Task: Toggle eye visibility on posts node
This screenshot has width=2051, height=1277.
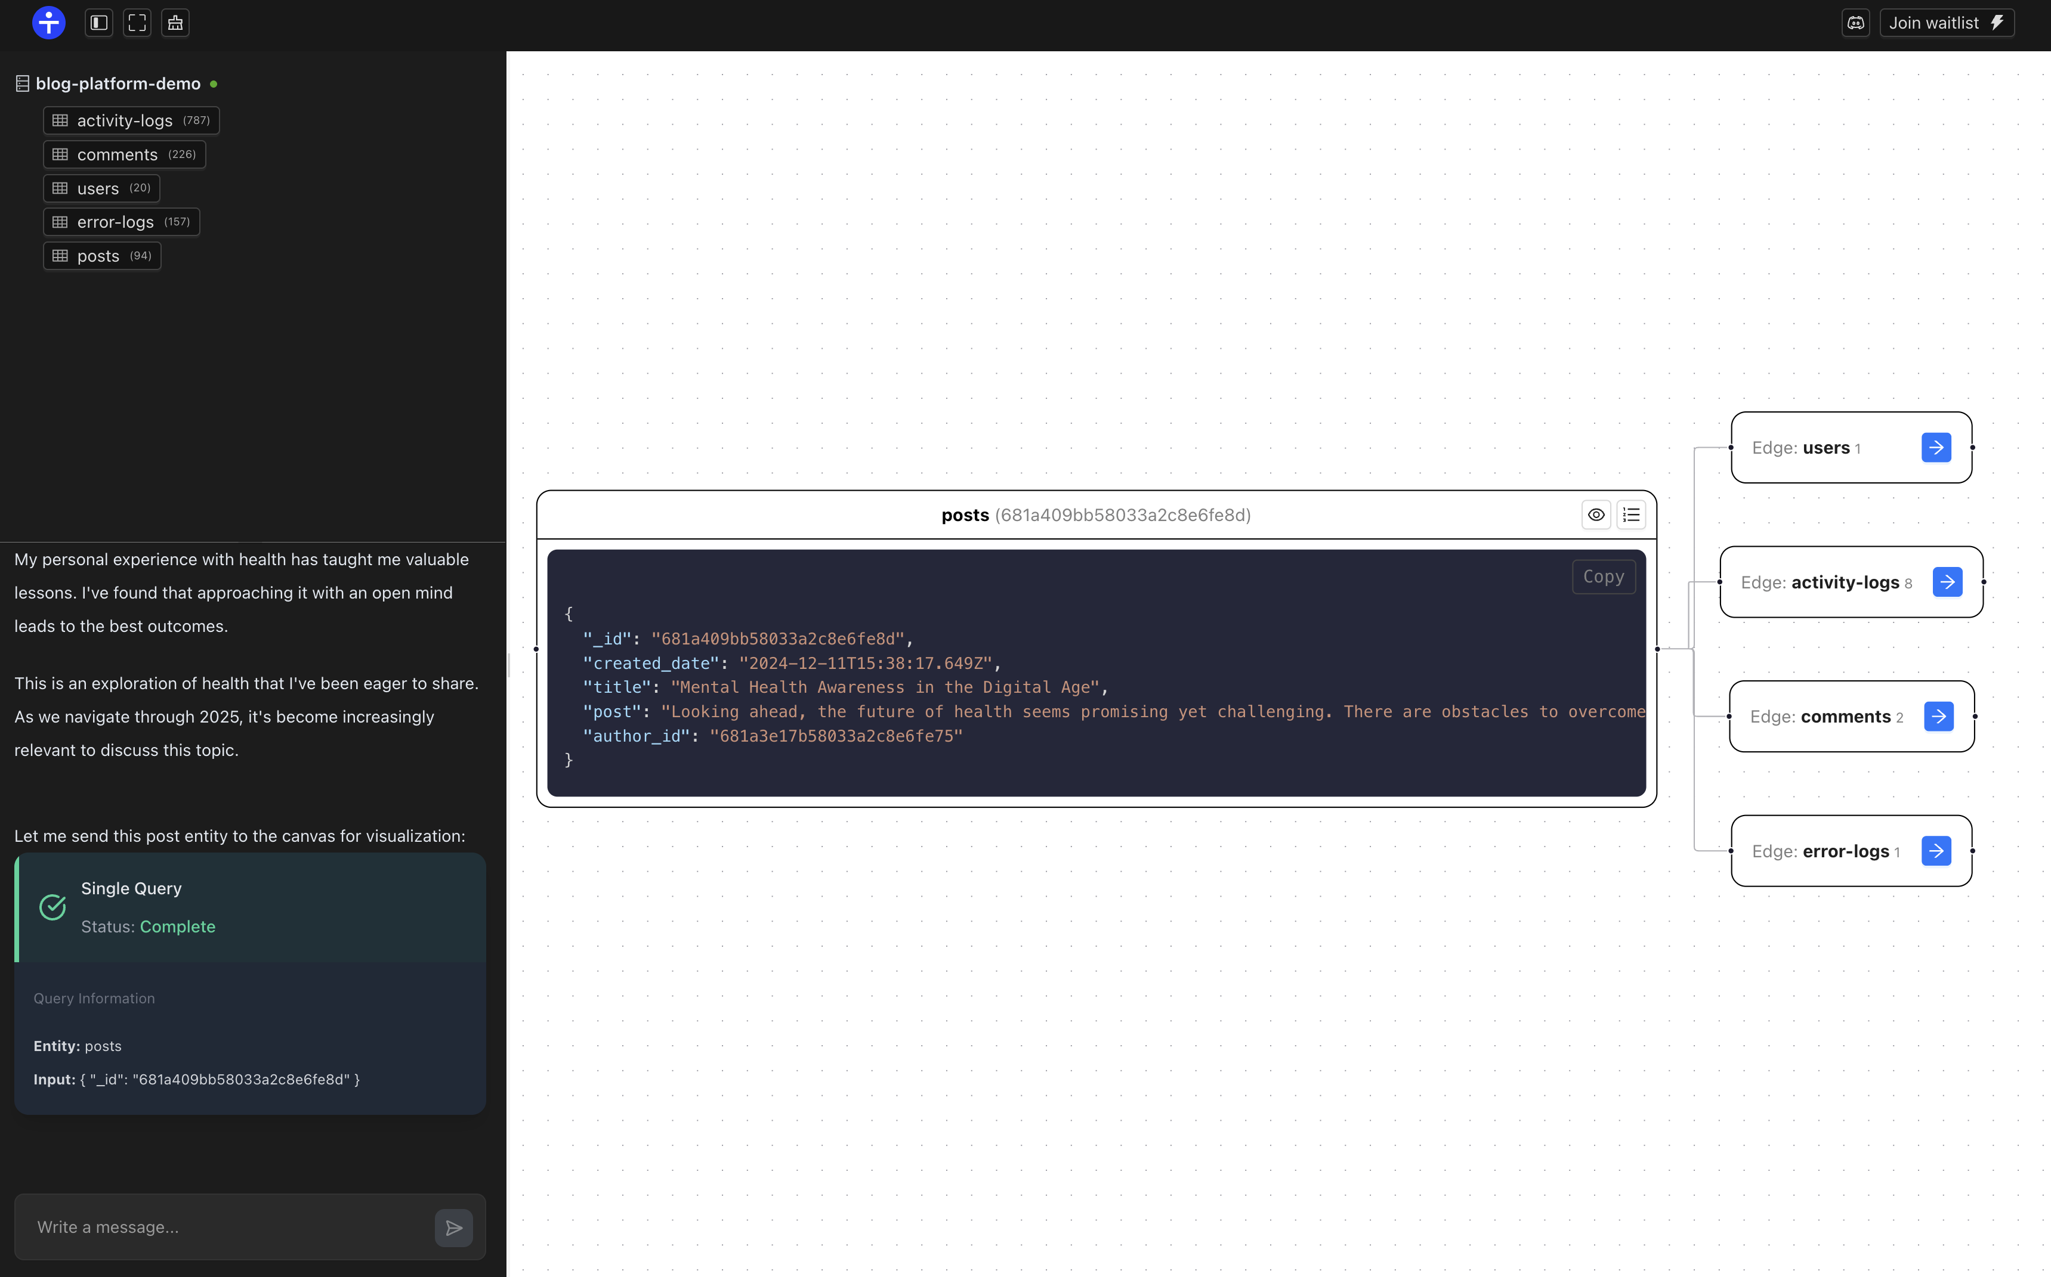Action: 1595,514
